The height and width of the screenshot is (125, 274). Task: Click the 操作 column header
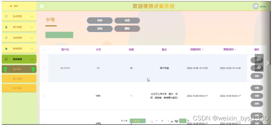pyautogui.click(x=257, y=50)
